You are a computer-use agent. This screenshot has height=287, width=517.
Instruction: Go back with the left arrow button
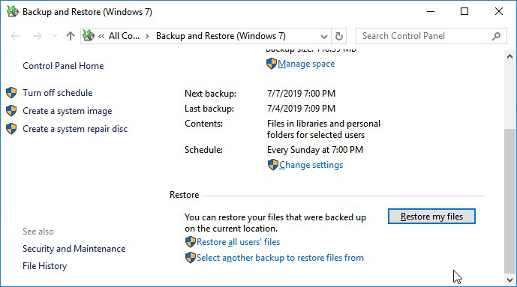tap(15, 36)
